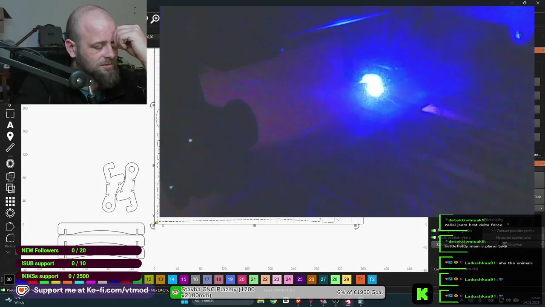Open the Brave browser taskbar icon
The width and height of the screenshot is (545, 307).
tap(298, 301)
